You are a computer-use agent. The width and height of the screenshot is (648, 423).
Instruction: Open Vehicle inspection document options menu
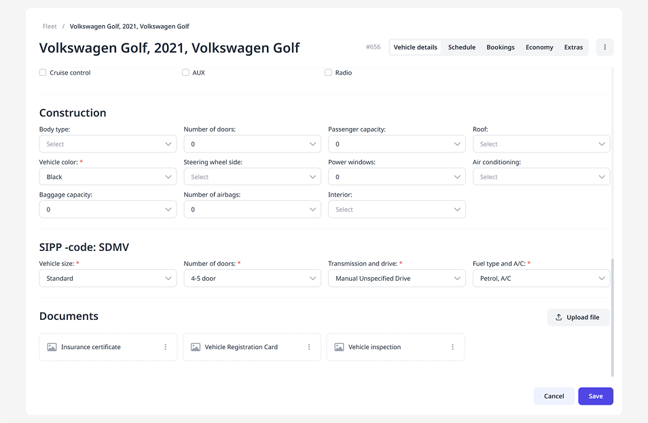452,347
